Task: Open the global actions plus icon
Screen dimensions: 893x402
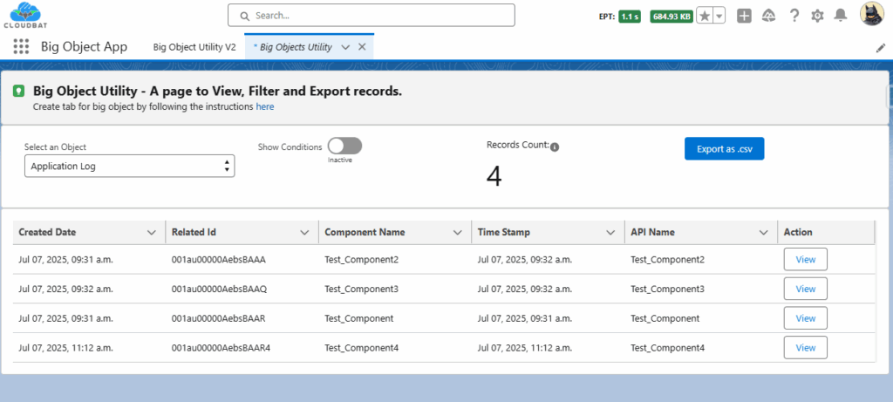Action: (x=744, y=16)
